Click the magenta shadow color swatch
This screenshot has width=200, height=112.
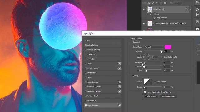tap(168, 47)
